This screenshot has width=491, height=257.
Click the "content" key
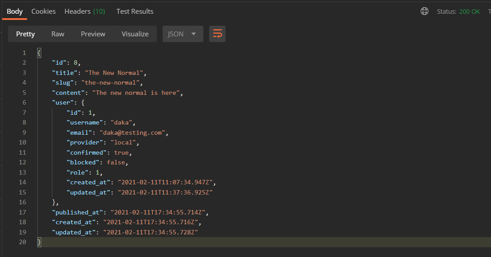coord(68,93)
